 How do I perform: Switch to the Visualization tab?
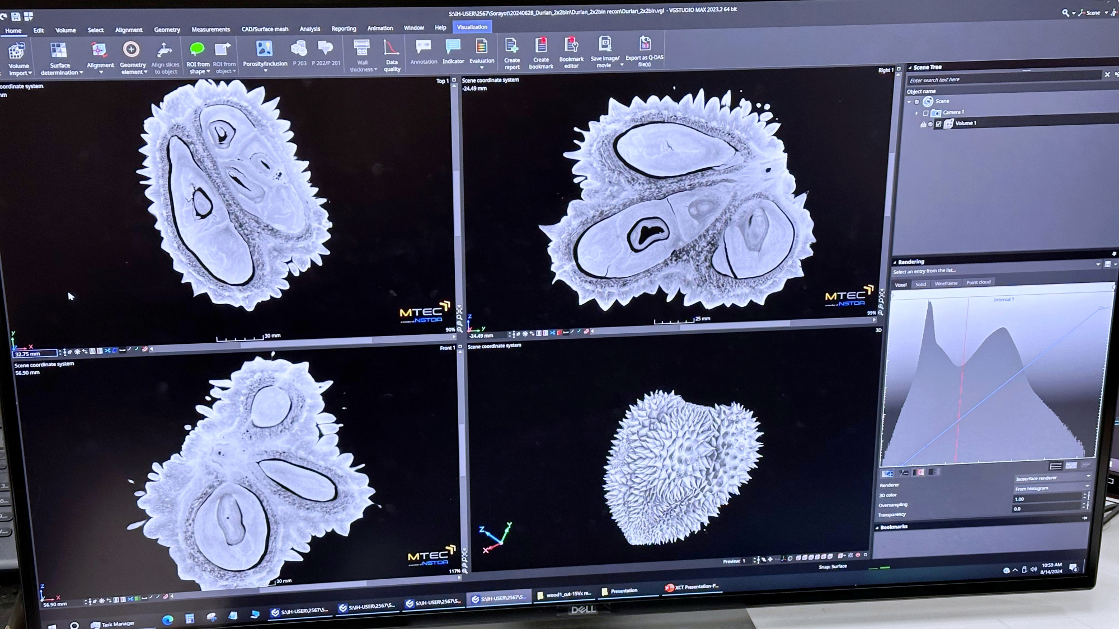472,27
